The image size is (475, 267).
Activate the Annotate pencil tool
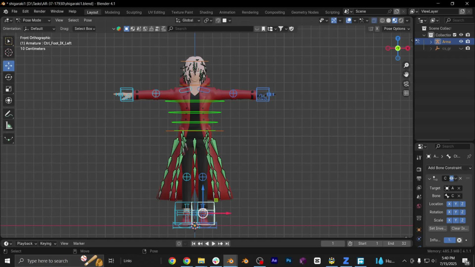[x=9, y=114]
